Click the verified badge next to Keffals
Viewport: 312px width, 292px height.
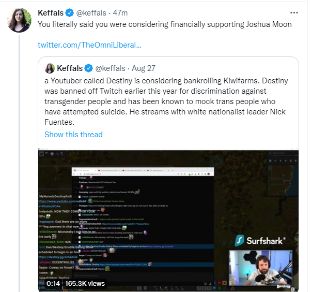click(69, 12)
